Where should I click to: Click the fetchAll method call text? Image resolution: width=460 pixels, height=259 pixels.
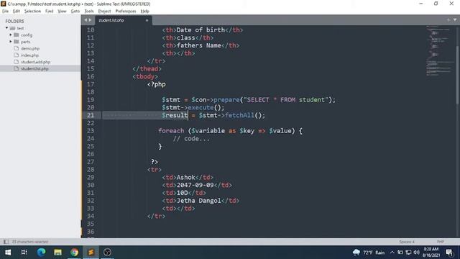[239, 115]
